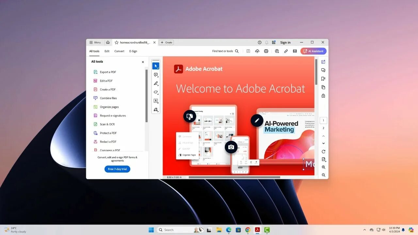Click the horizontal scrollbar under document
The image size is (418, 235).
[234, 177]
